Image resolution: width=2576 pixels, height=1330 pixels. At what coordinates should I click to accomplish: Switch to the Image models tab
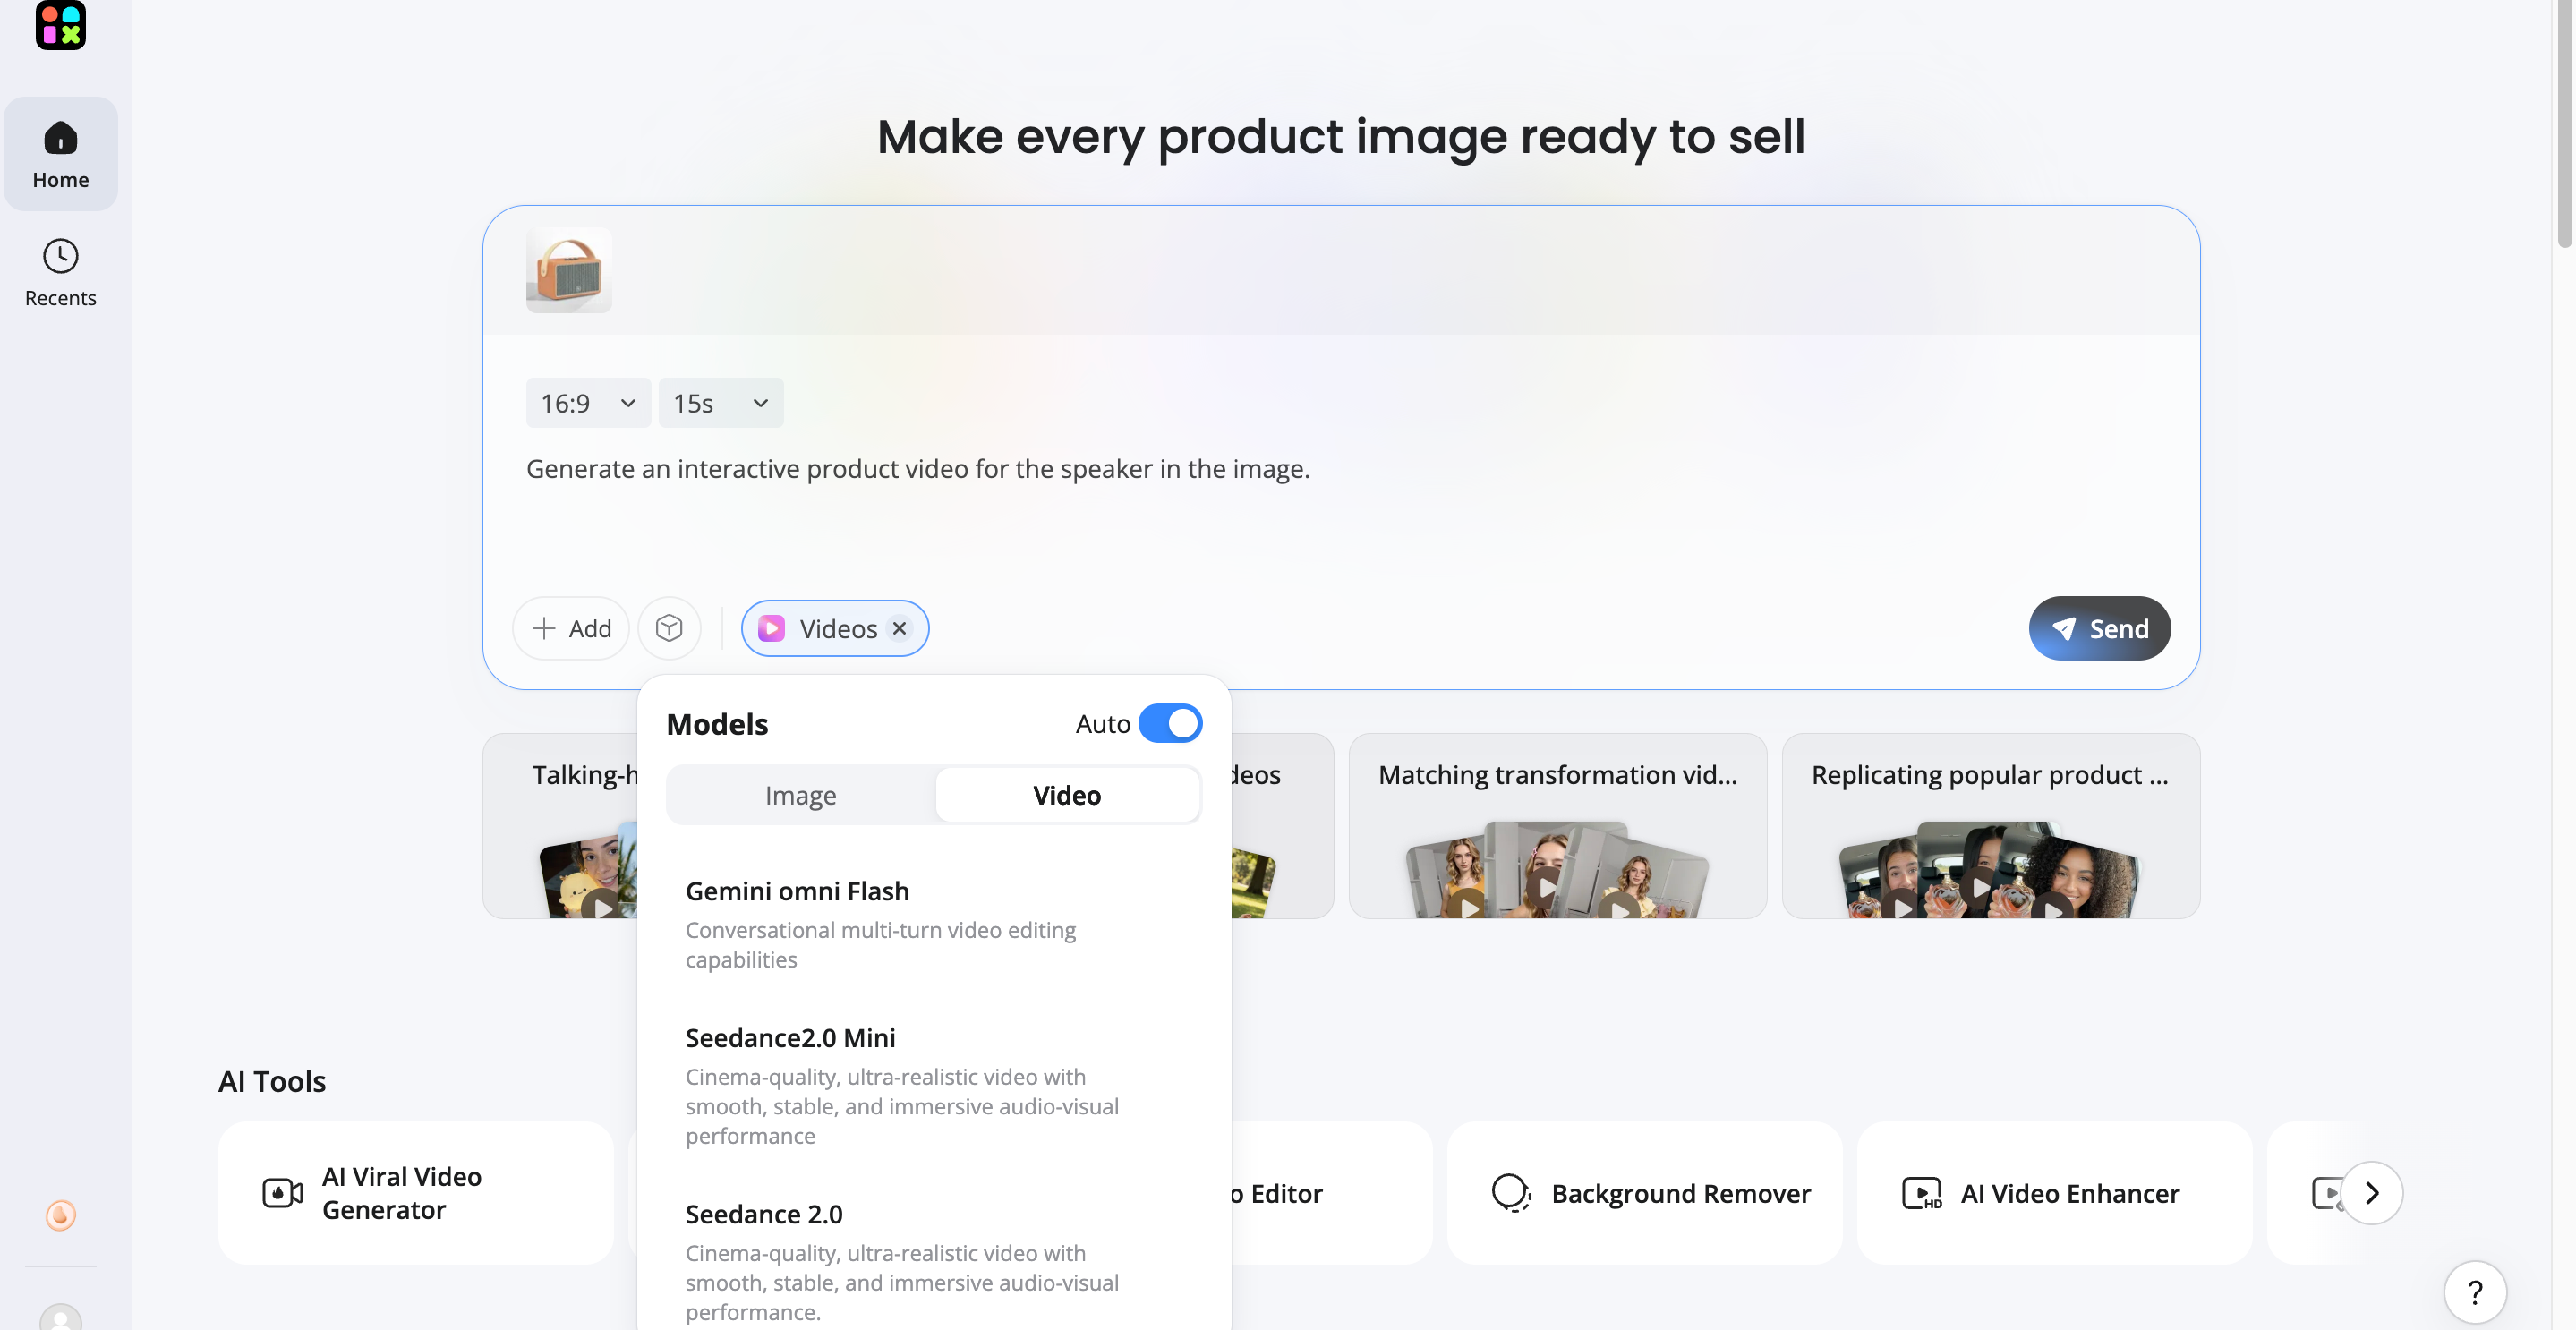pos(801,795)
